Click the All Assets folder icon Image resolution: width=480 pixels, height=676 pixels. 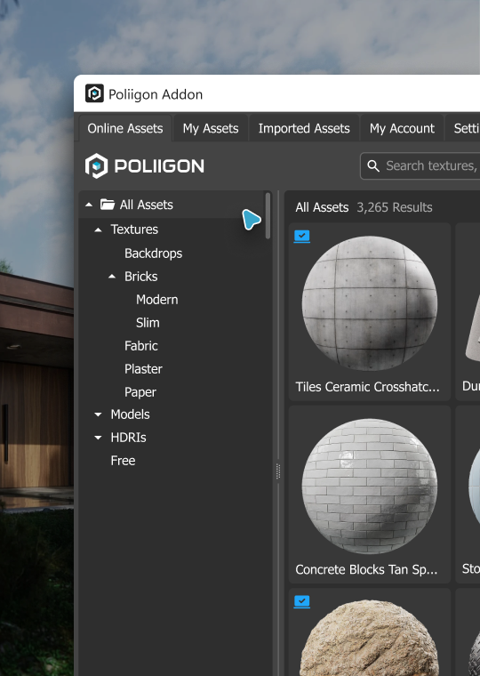pos(108,205)
